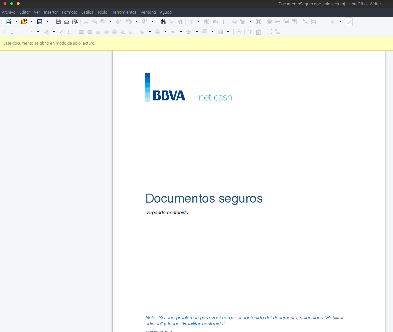
Task: Open the Editar menu
Action: pyautogui.click(x=25, y=12)
